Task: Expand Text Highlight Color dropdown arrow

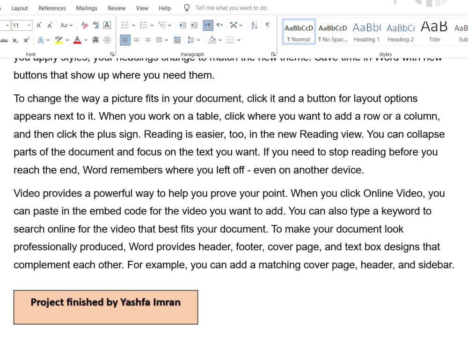Action: coord(67,40)
